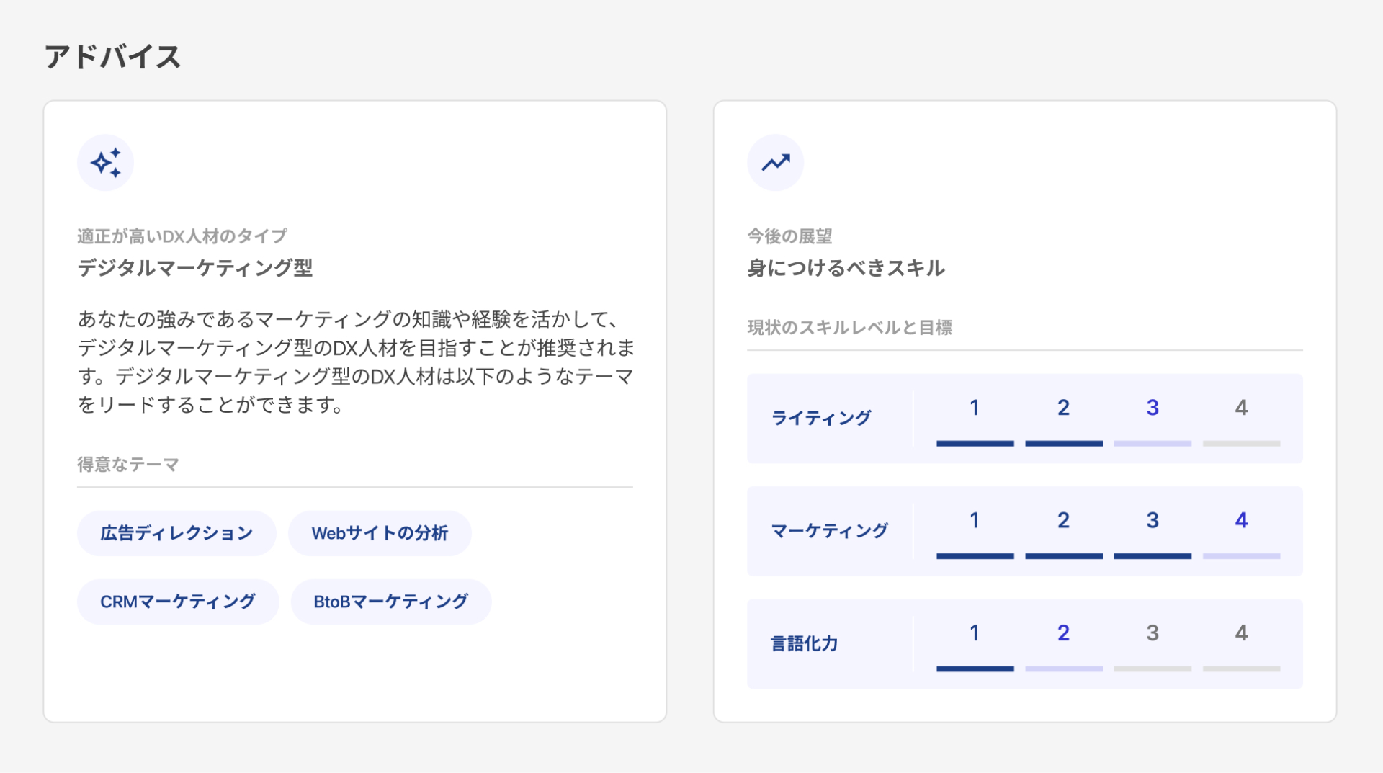Screen dimensions: 1383x773
Task: Click the デジタルマーケティング型 heading
Action: 195,268
